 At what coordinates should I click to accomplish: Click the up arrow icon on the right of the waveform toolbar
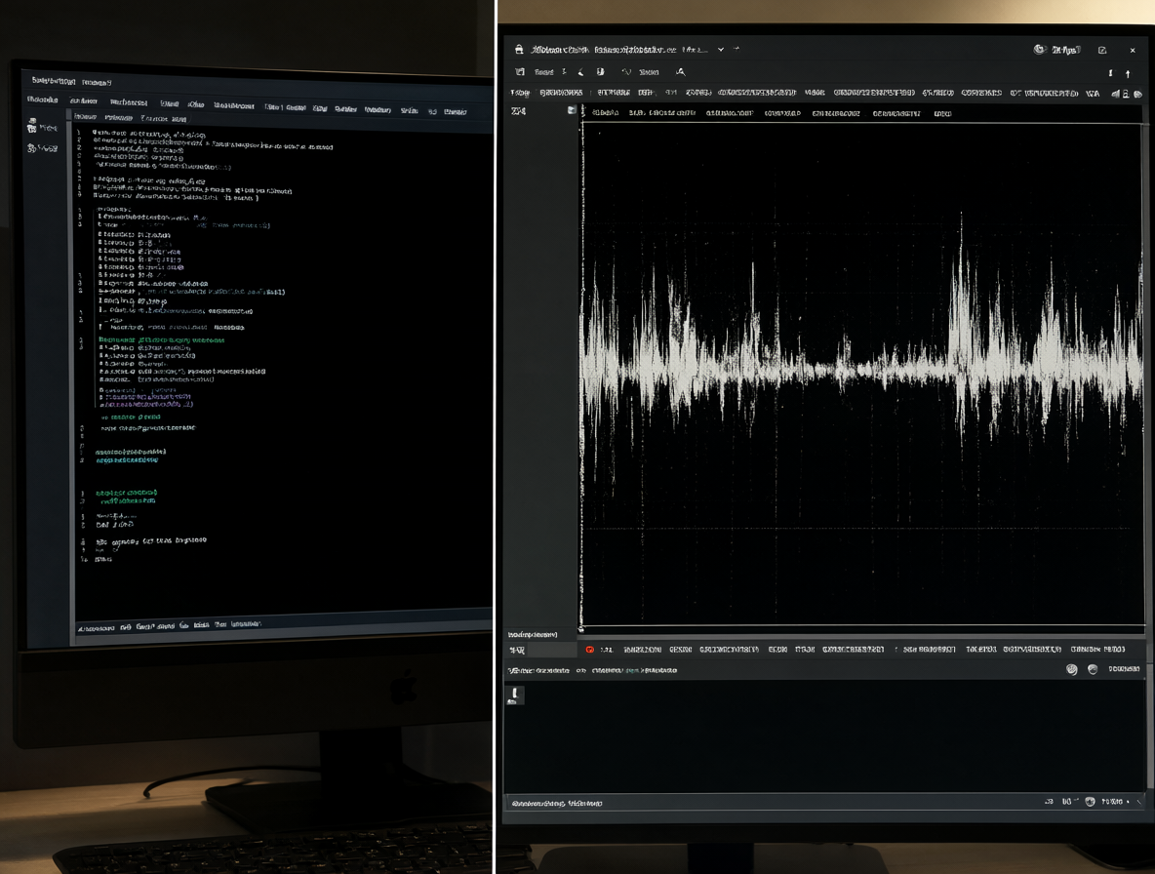pos(1128,73)
